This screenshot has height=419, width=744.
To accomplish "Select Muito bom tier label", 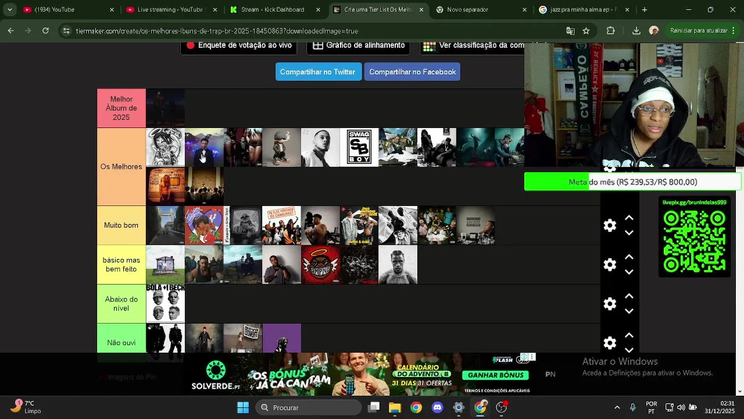I will pyautogui.click(x=121, y=225).
